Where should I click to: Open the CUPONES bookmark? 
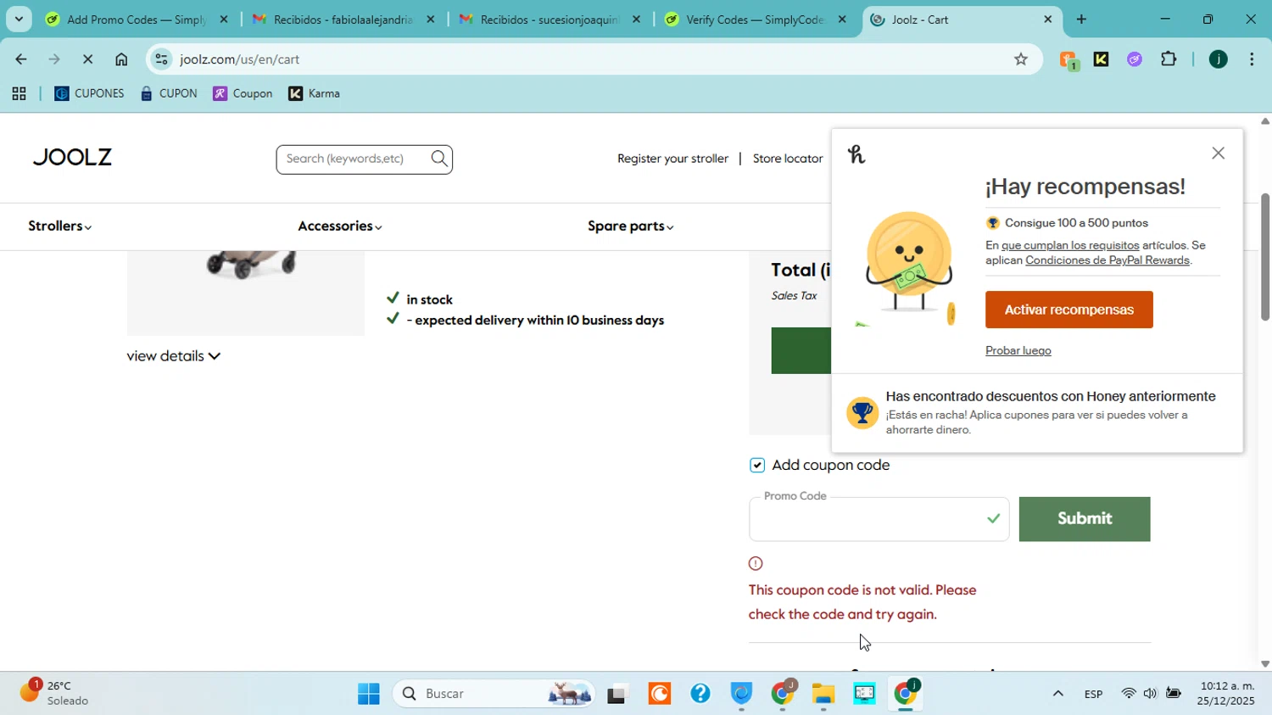tap(89, 94)
